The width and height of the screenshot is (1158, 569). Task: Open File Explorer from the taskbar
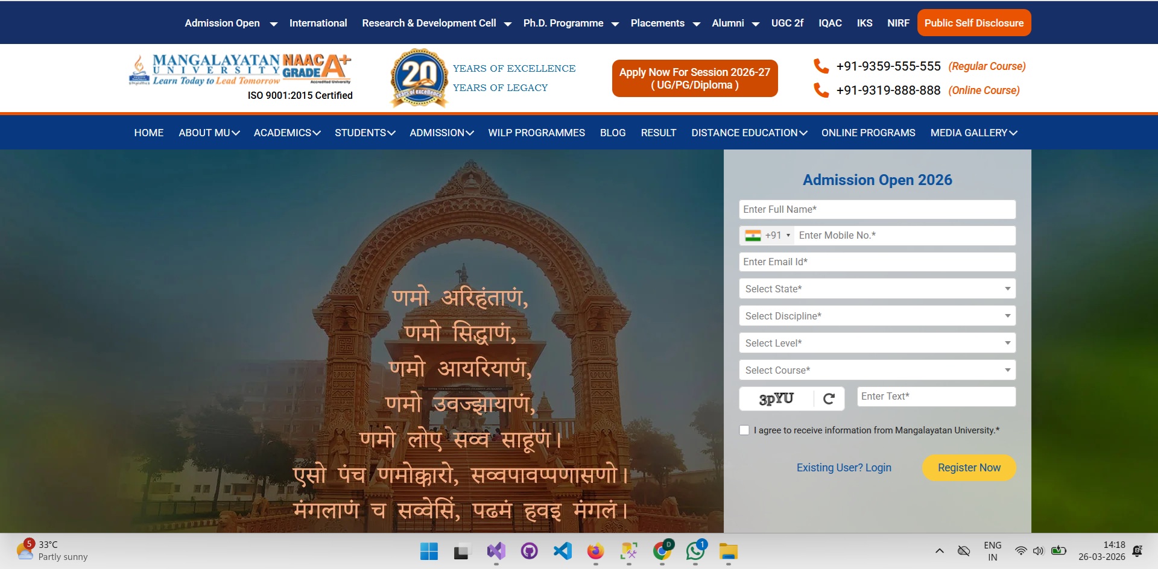(x=729, y=551)
